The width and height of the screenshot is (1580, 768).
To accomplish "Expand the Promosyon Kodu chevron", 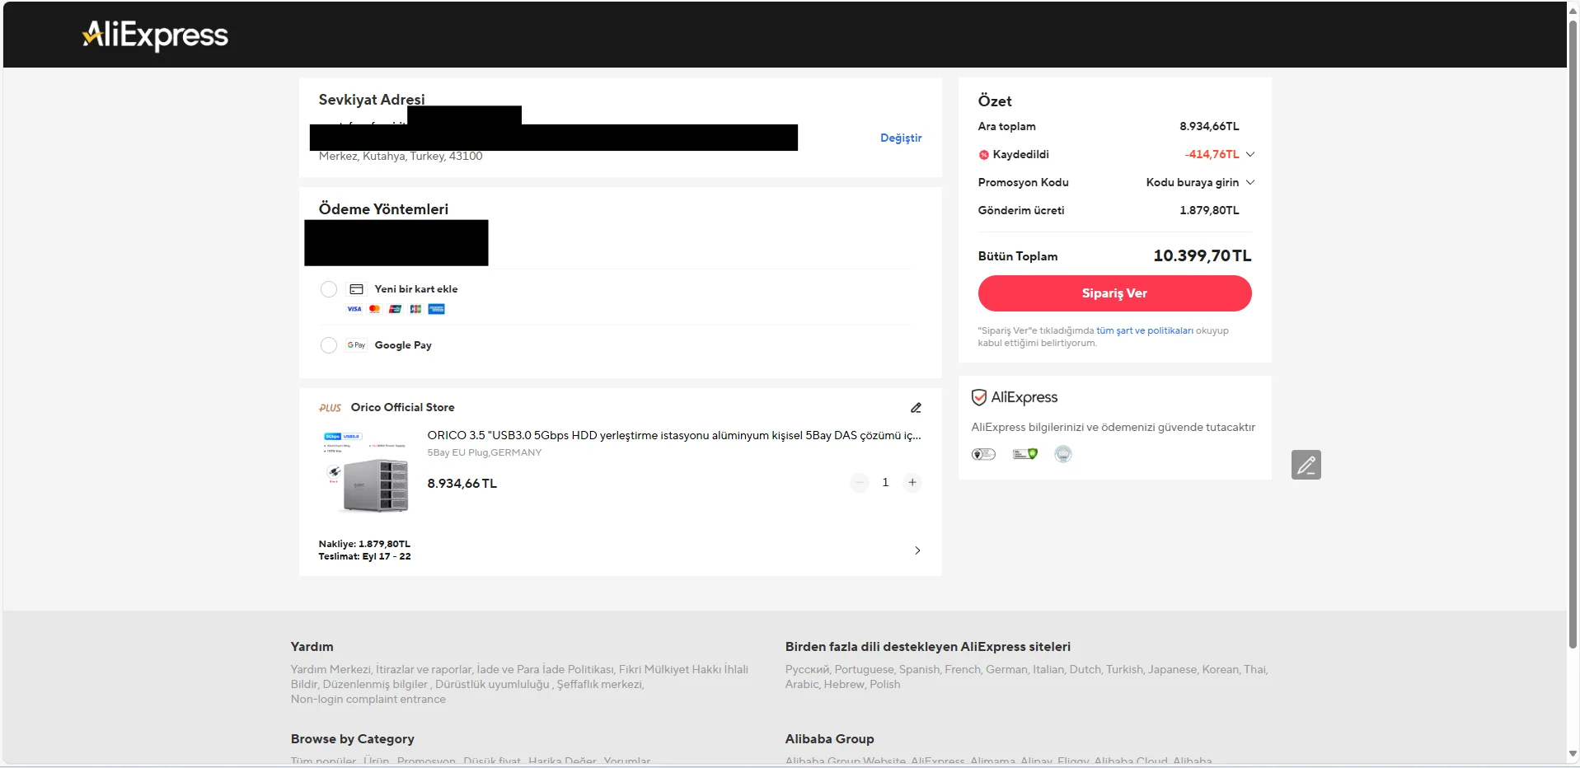I will point(1250,183).
